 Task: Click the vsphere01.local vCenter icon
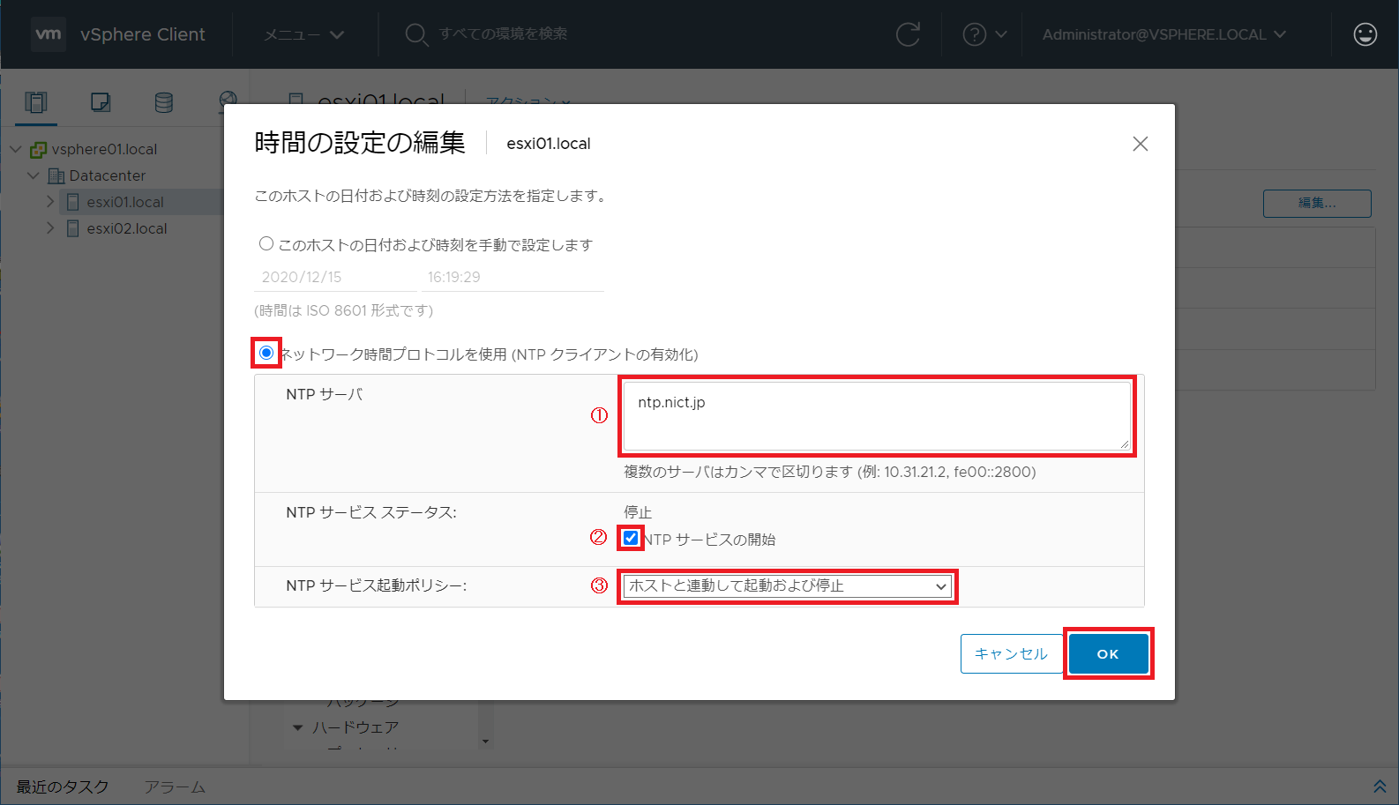tap(38, 149)
